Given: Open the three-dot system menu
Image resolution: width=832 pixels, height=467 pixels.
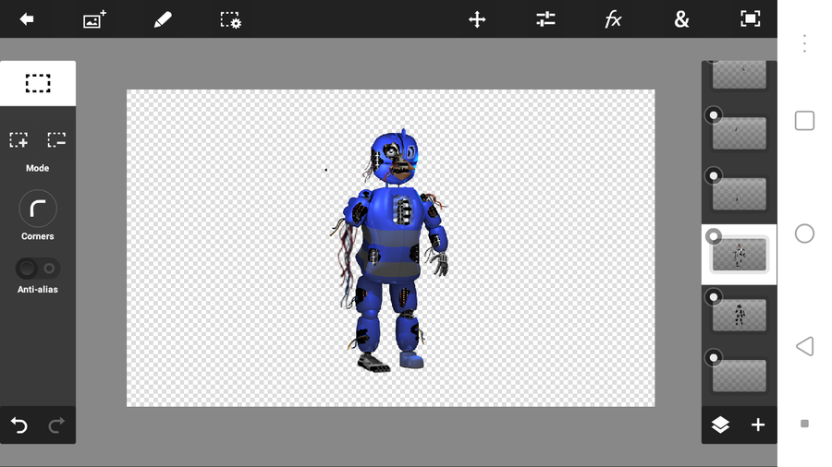Looking at the screenshot, I should [804, 43].
